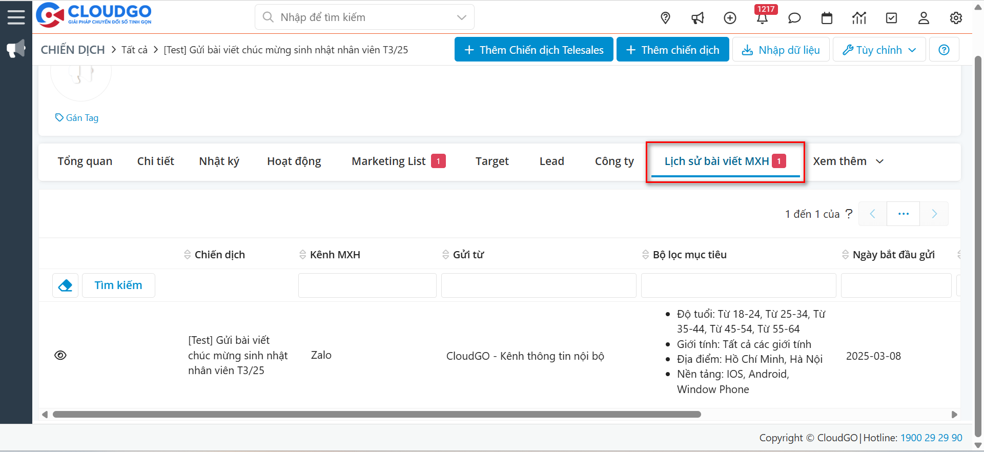Expand the Xem thêm tab menu
Image resolution: width=984 pixels, height=452 pixels.
point(848,161)
